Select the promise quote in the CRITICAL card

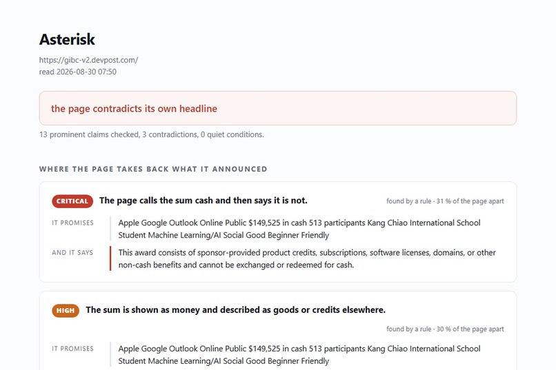(x=299, y=229)
